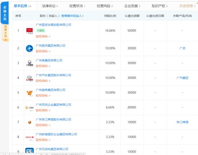Select the 企业主页 sidebar tab
Screen dimensions: 198x155
point(5,13)
